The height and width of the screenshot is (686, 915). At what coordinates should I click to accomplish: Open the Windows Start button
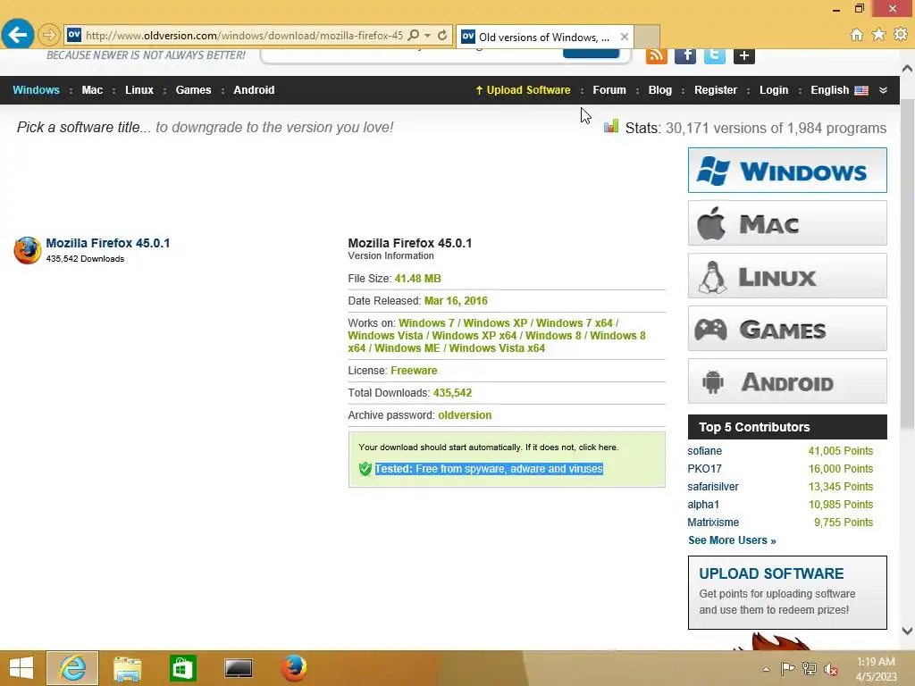coord(21,668)
